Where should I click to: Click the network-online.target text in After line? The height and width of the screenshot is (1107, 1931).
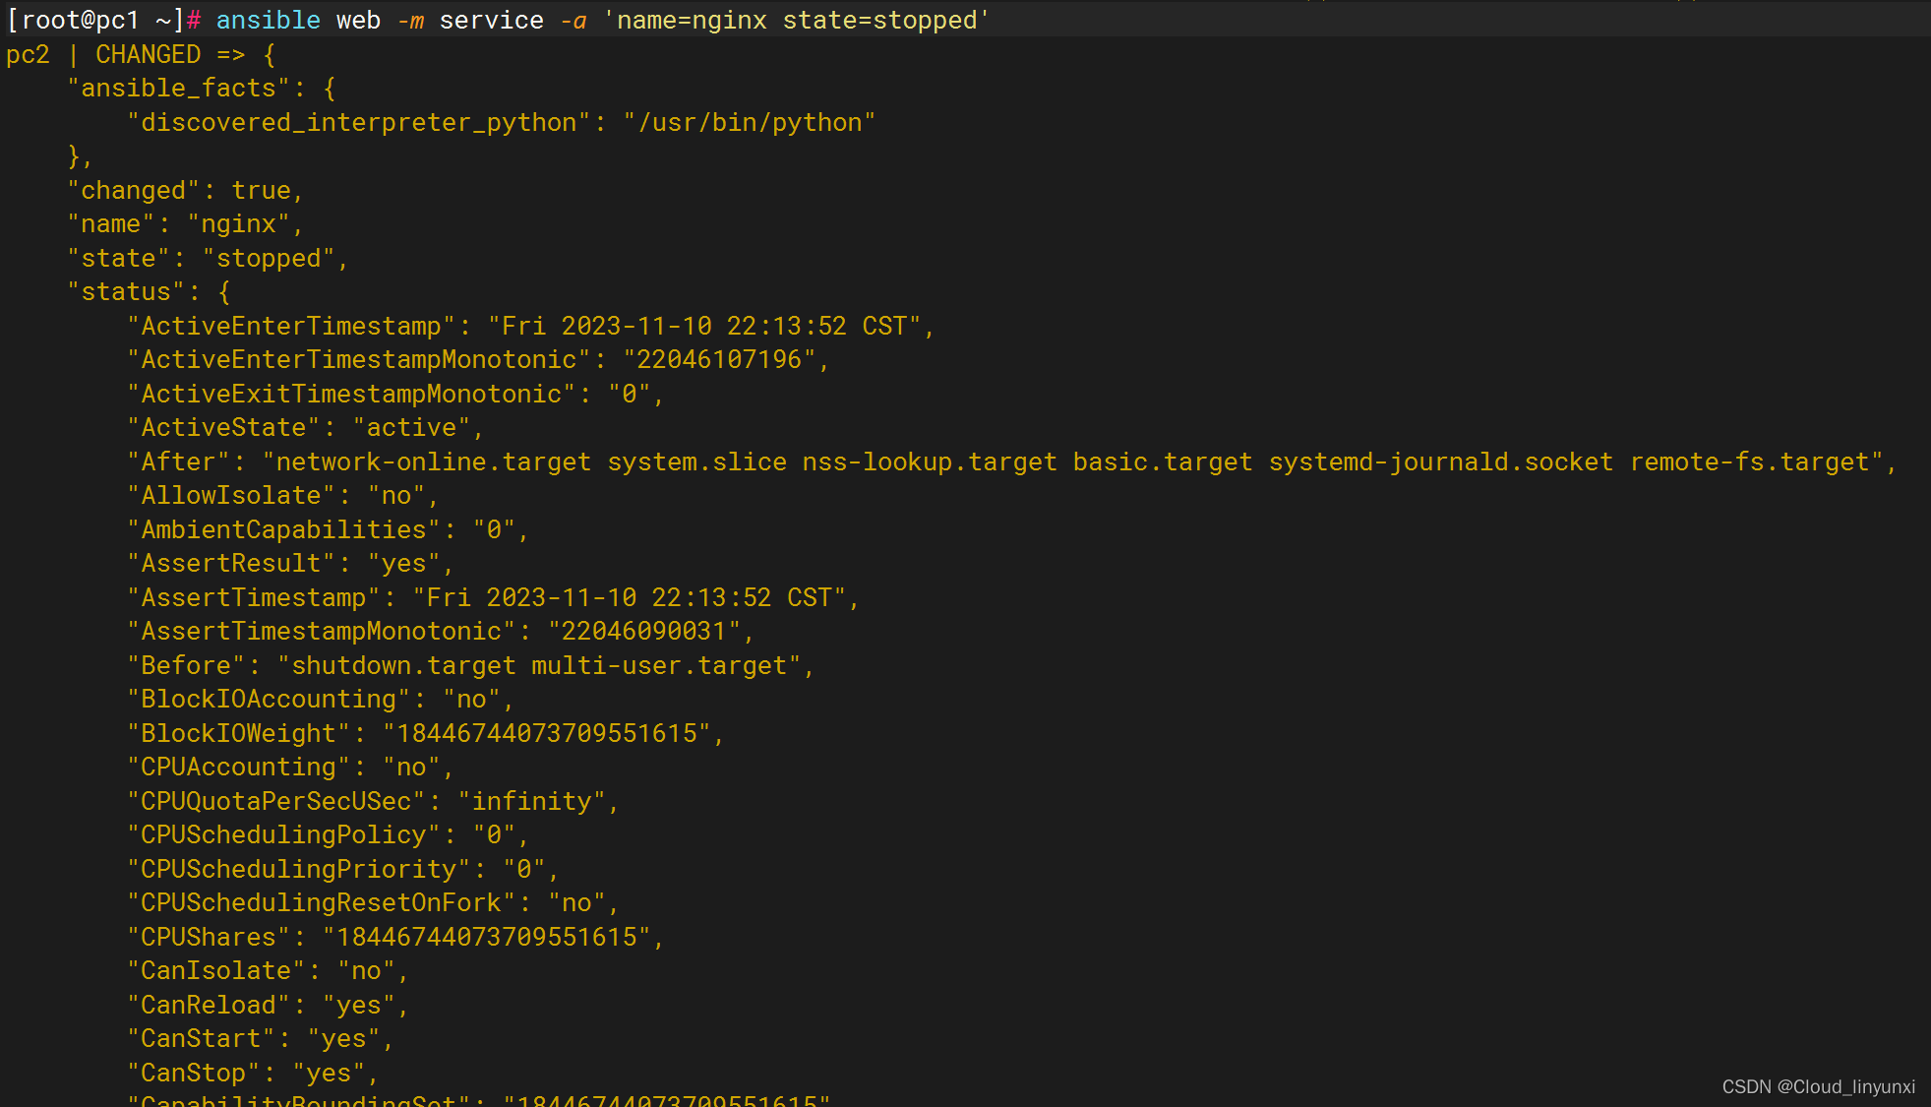434,461
